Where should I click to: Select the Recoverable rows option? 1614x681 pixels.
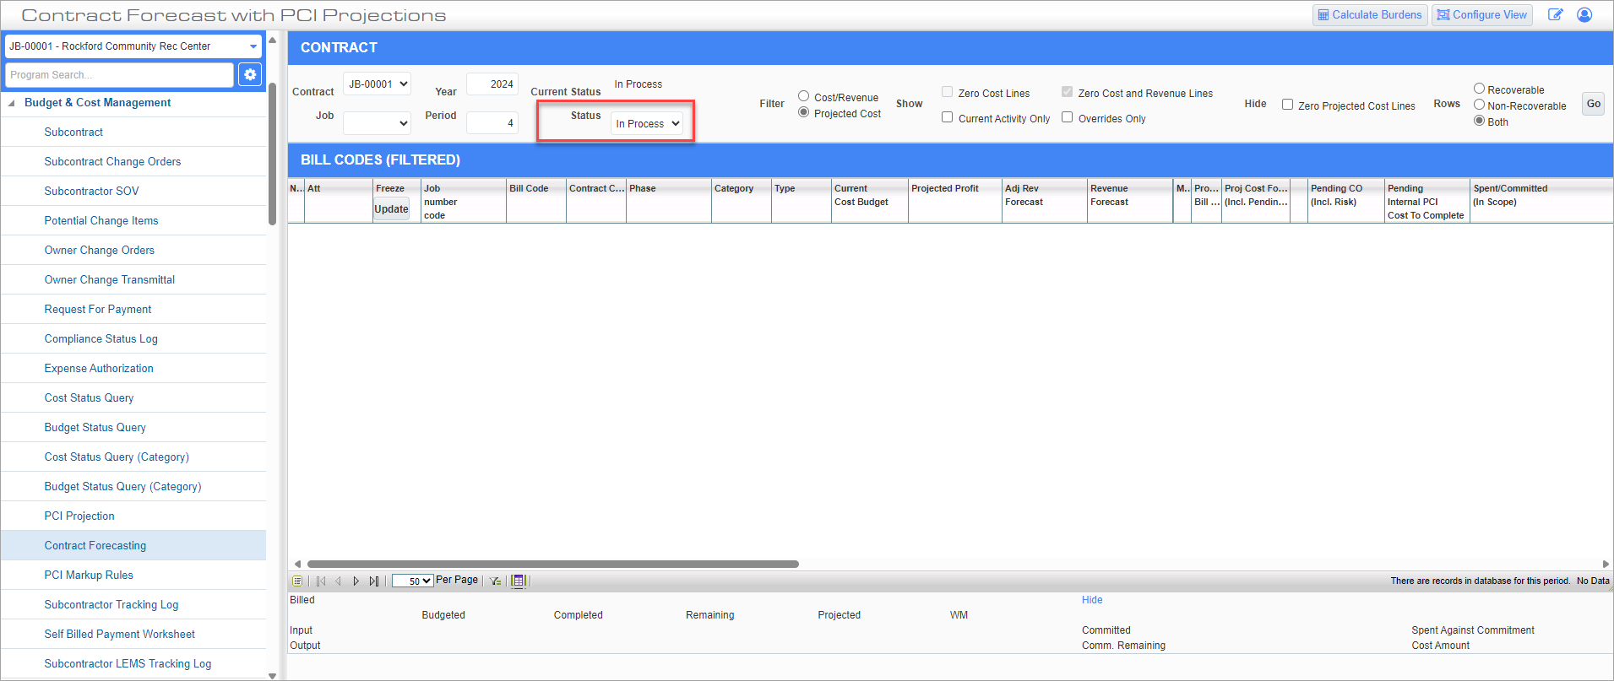[1480, 89]
